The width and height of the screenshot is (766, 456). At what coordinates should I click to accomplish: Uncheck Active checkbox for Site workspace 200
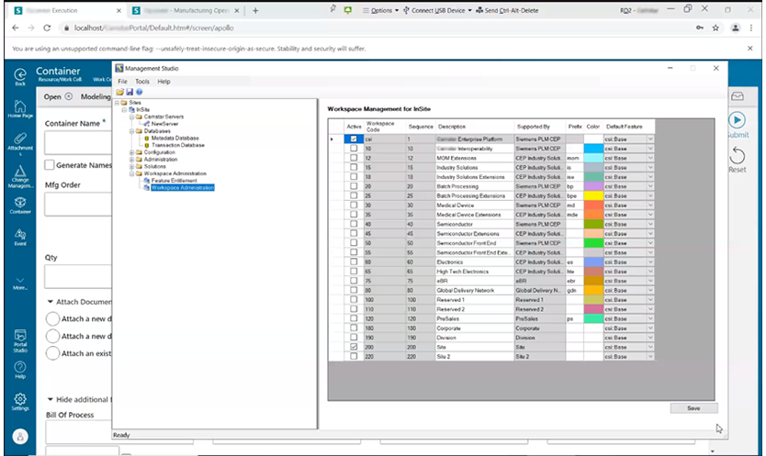(x=354, y=348)
